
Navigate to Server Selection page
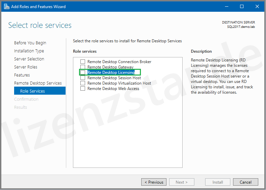[x=29, y=59]
